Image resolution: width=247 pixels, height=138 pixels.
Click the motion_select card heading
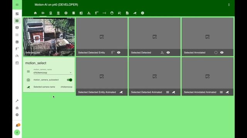tap(36, 63)
